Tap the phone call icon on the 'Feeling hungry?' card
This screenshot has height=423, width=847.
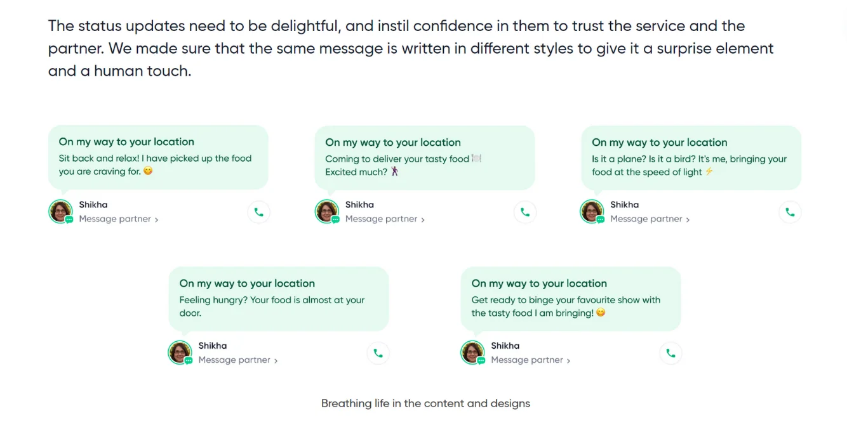(378, 353)
